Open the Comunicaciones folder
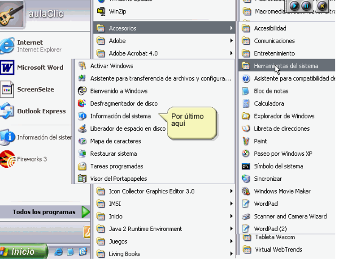This screenshot has height=259, width=339. click(x=287, y=41)
